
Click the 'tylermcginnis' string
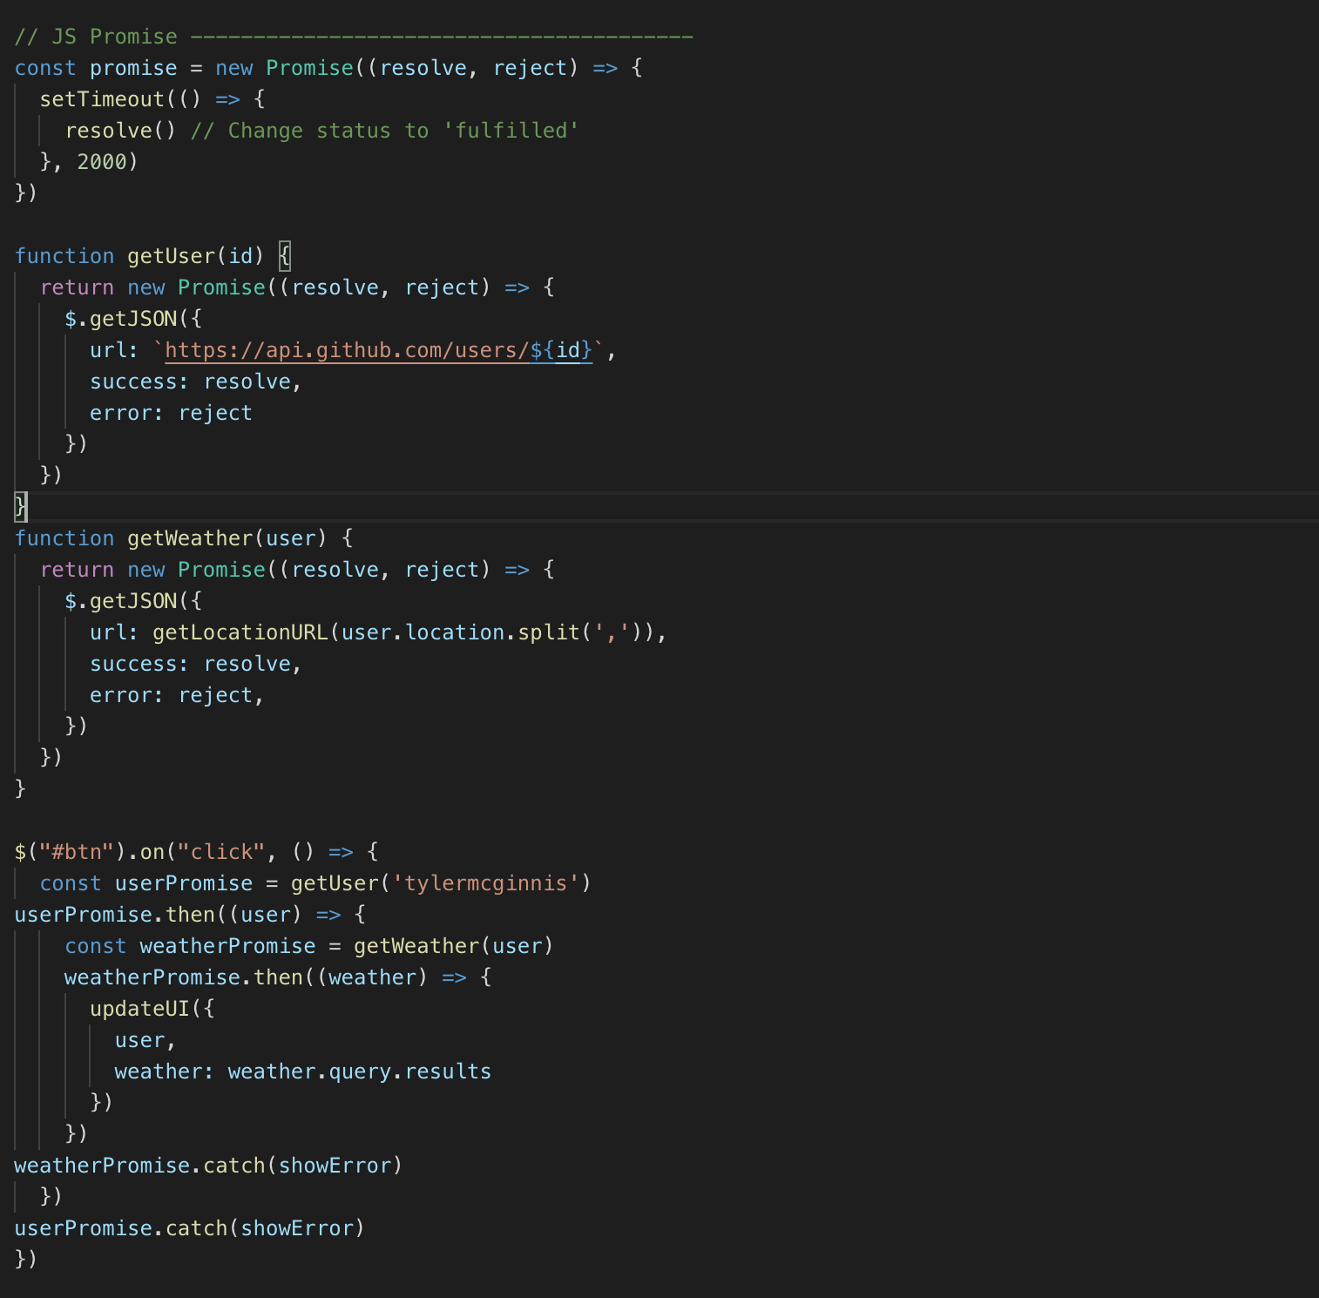(x=486, y=883)
